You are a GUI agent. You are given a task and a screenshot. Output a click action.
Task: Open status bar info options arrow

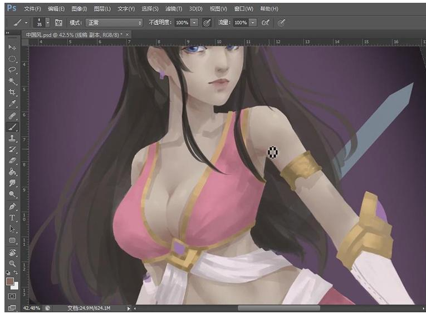click(129, 308)
